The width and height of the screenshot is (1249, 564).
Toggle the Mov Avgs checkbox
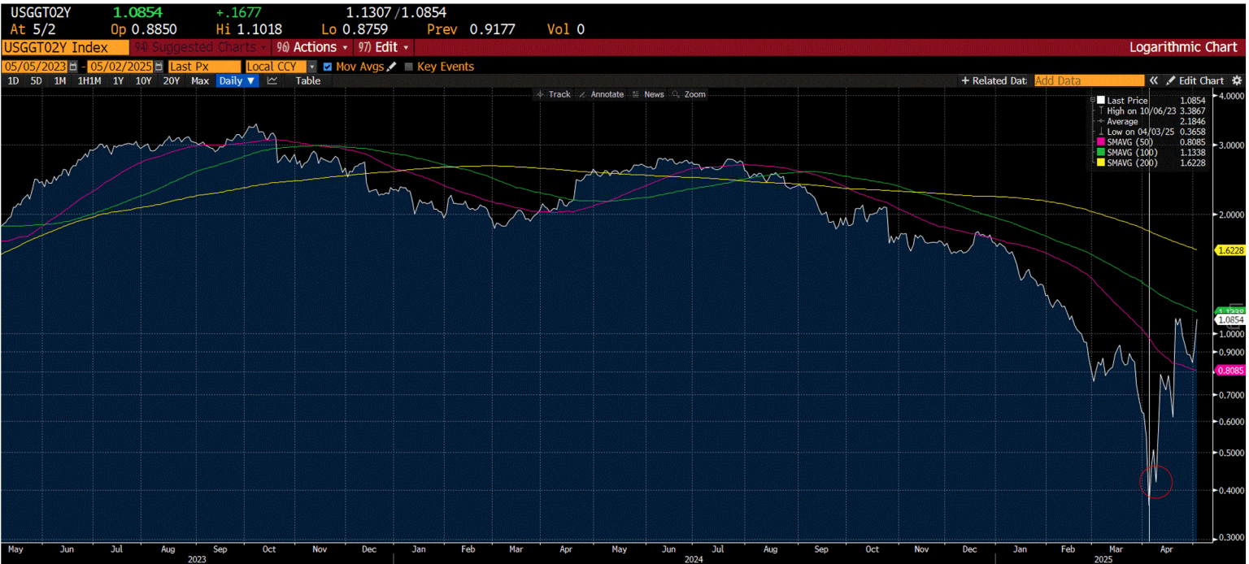point(328,67)
